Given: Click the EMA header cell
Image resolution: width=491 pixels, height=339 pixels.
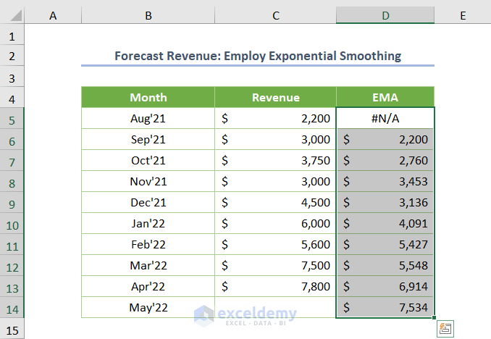Looking at the screenshot, I should (x=385, y=97).
